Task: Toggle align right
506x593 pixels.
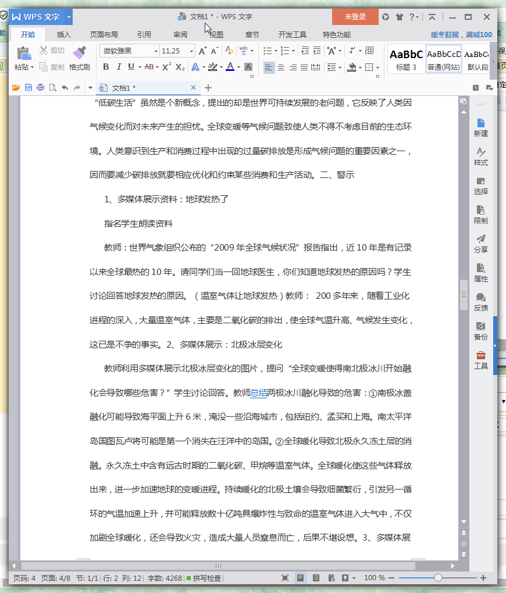Action: click(293, 67)
